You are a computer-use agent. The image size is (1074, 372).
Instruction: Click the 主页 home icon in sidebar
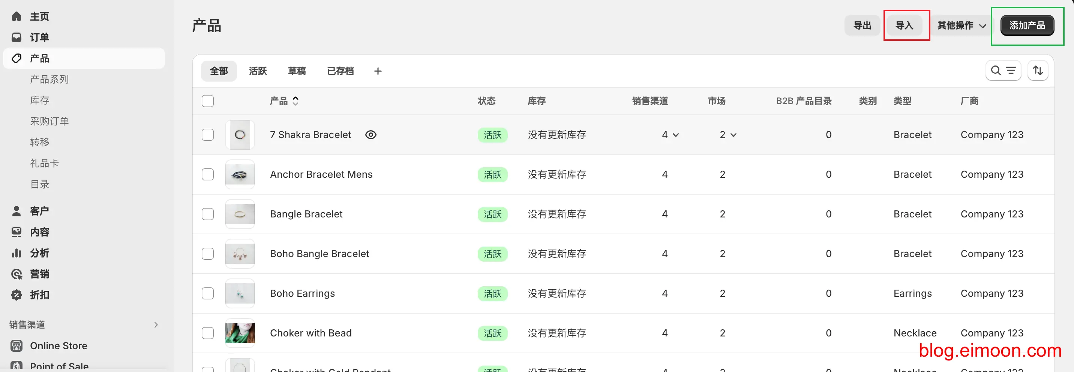click(16, 16)
